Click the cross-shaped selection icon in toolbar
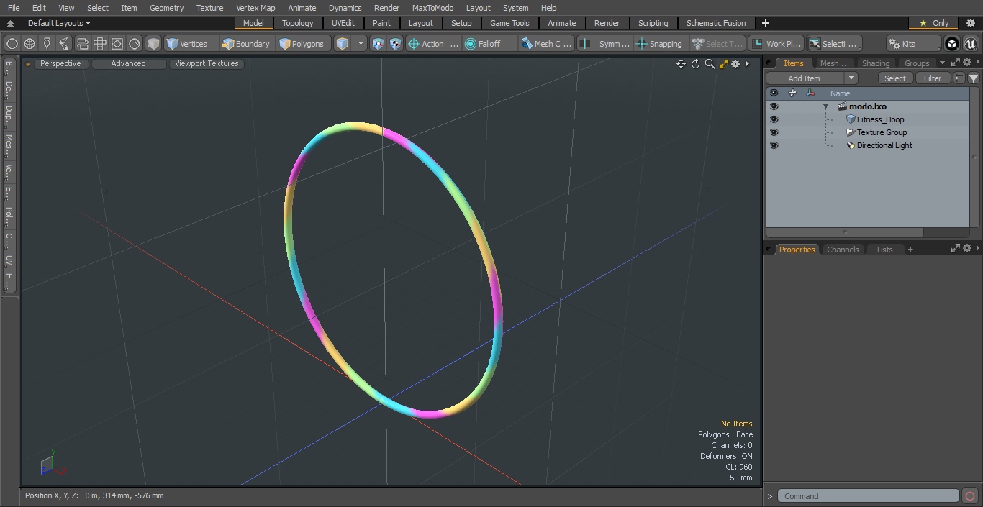The image size is (983, 507). pos(99,44)
